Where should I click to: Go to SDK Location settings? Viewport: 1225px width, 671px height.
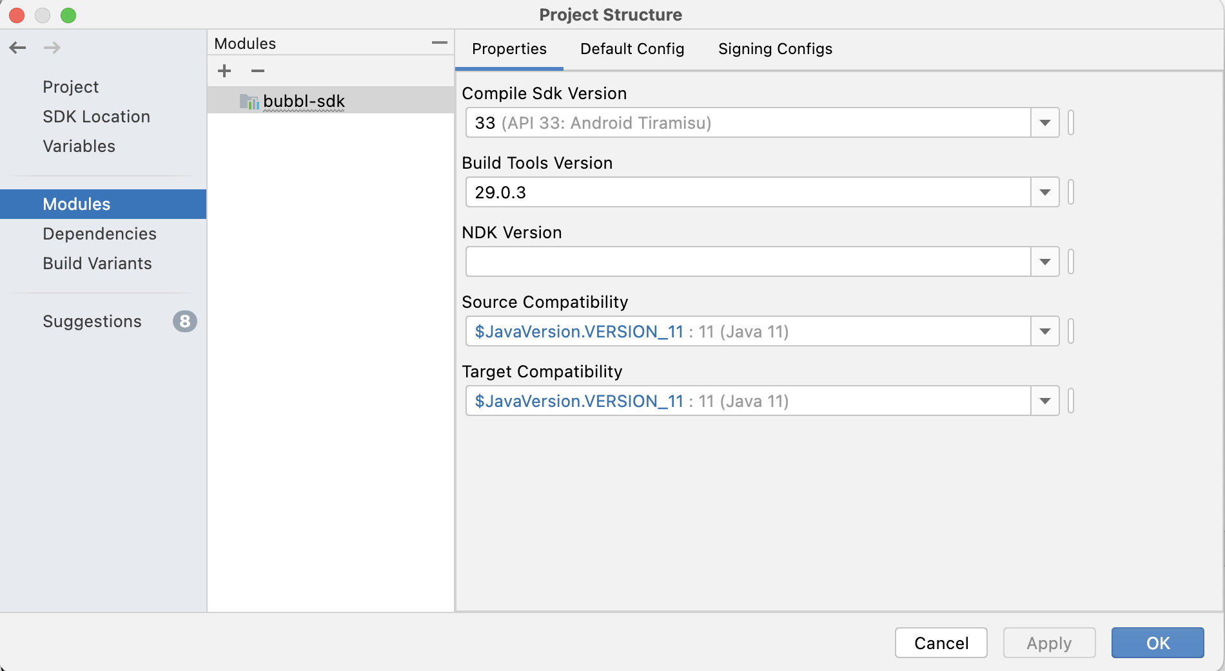point(96,117)
